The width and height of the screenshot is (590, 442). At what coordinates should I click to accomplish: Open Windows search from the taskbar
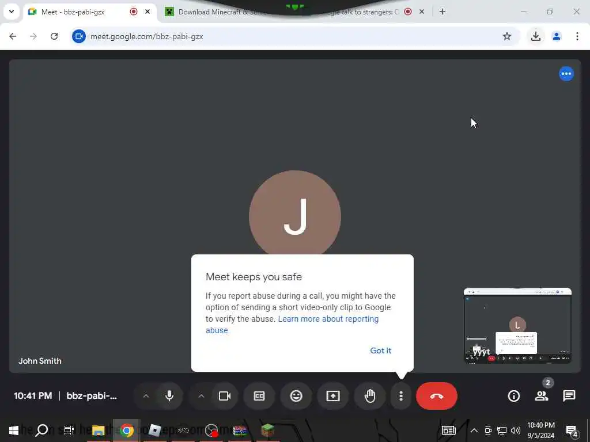(41, 430)
